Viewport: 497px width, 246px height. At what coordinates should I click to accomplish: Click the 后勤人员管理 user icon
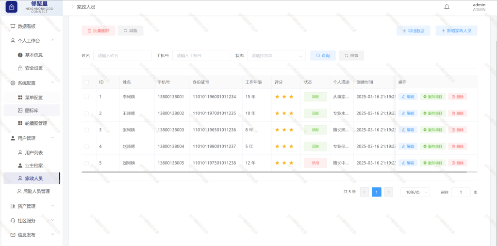click(x=19, y=191)
